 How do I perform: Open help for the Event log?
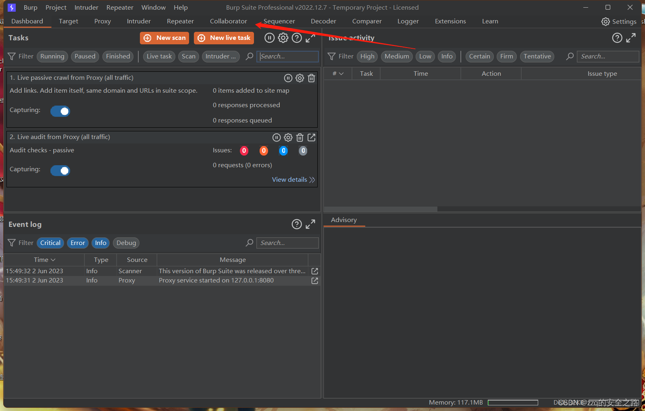[297, 224]
